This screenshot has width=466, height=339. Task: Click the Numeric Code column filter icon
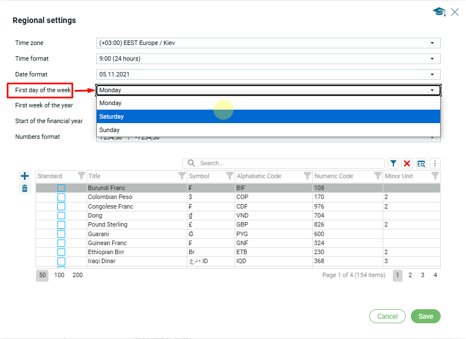(378, 176)
